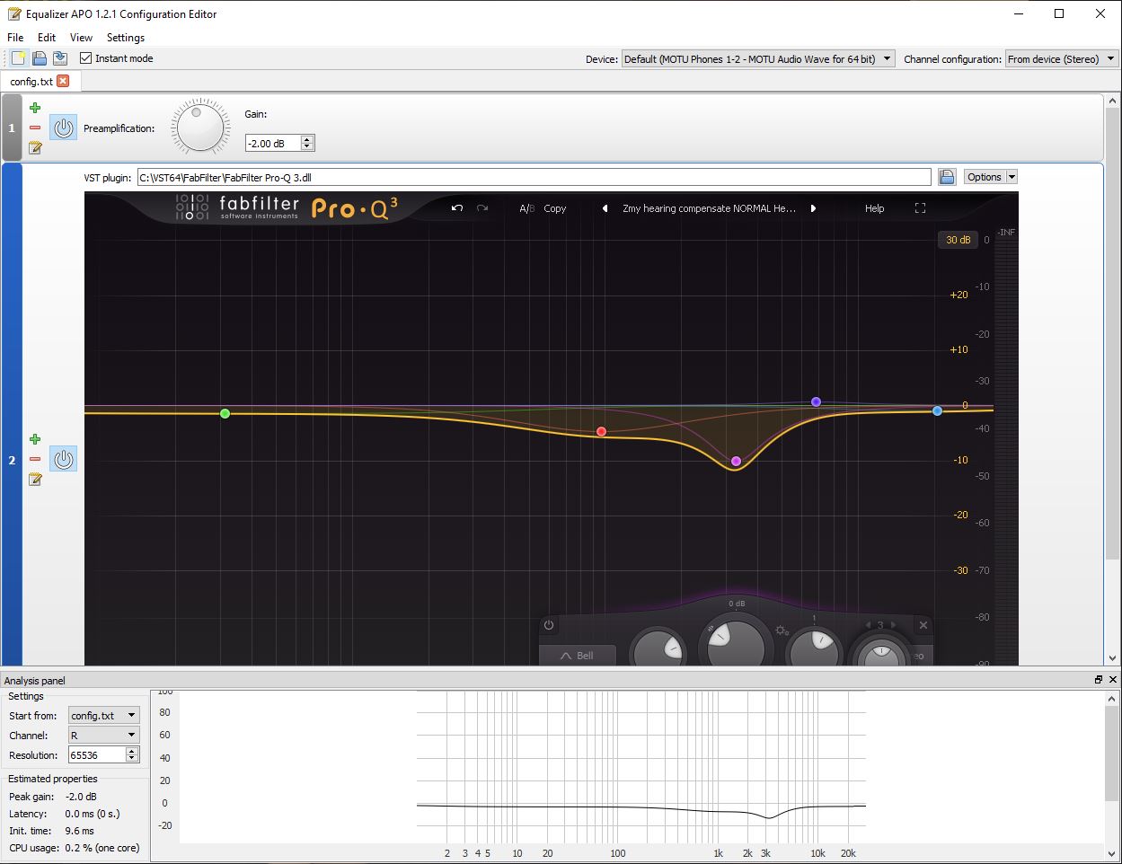Screen dimensions: 1122x864
Task: Edit Preamplification filter as text
Action: 35,147
